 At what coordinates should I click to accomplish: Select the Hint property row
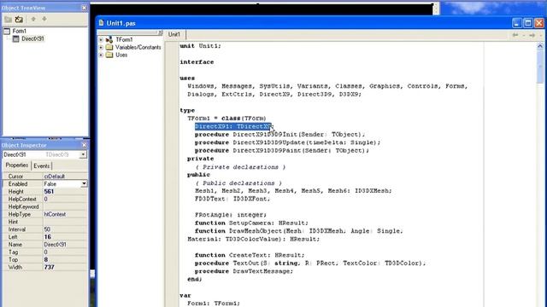tap(44, 222)
